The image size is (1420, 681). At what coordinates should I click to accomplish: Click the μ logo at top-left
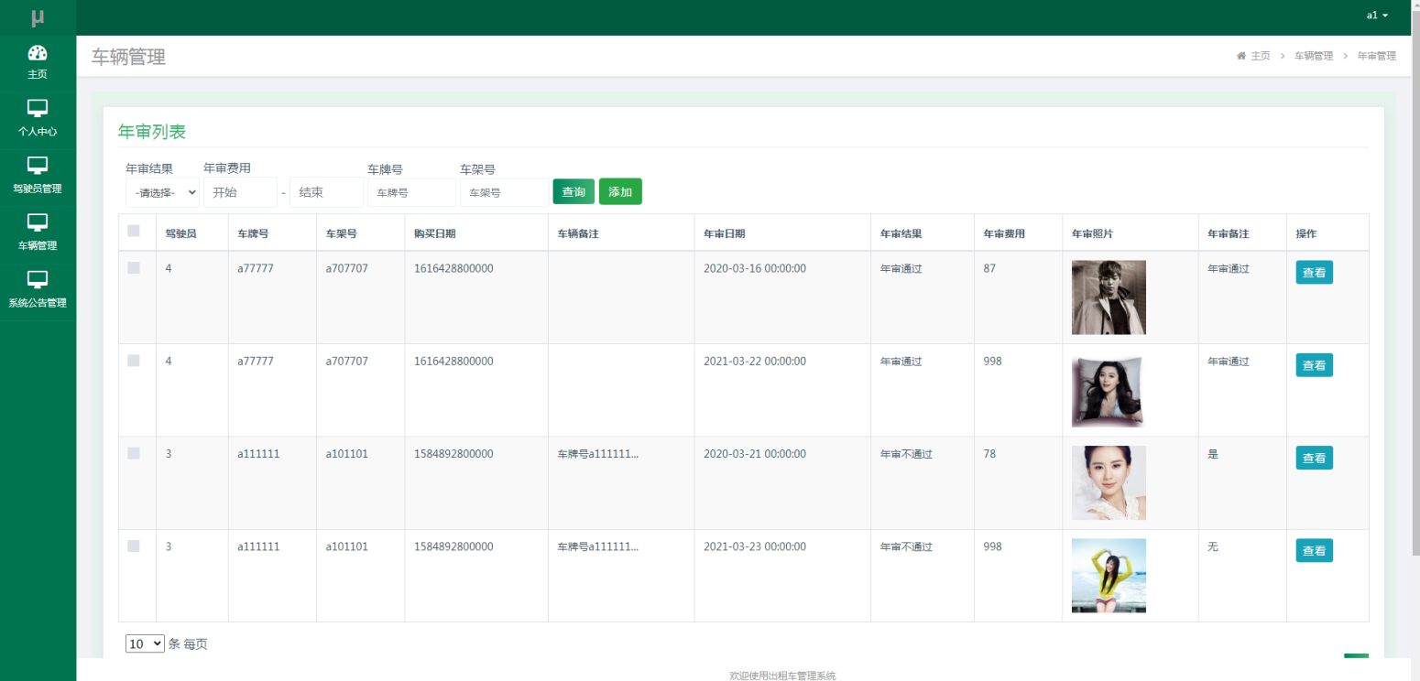pos(38,17)
